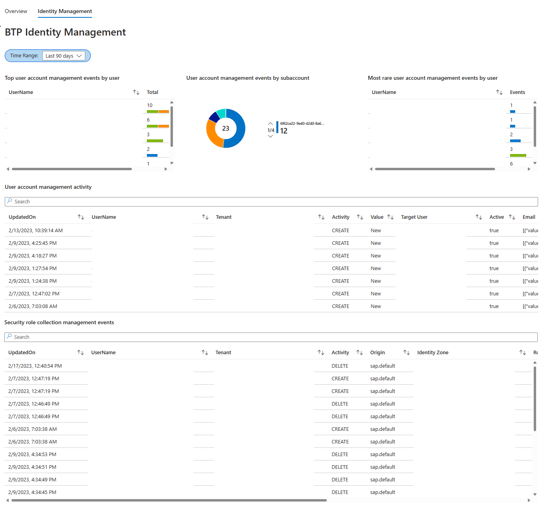Click the Events column header

coord(517,92)
